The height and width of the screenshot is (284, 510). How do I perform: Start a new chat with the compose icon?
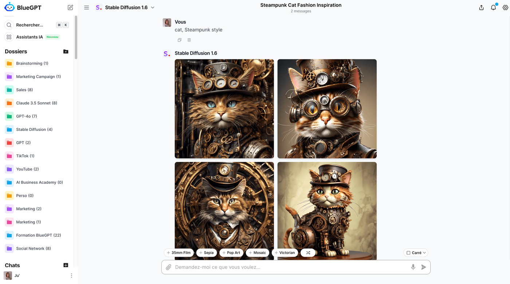tap(70, 7)
